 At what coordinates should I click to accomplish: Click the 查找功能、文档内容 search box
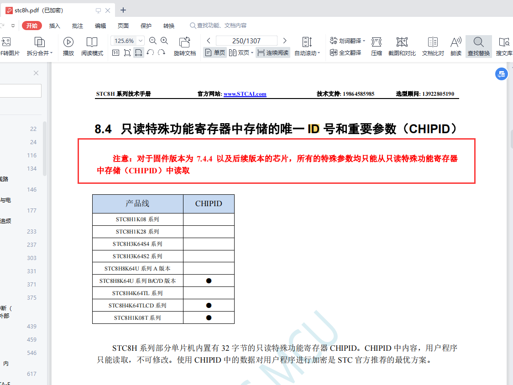(218, 26)
